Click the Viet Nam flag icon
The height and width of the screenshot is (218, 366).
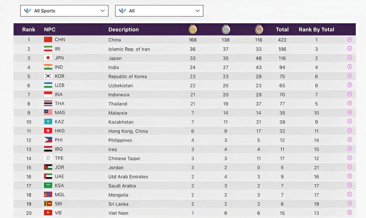point(48,213)
